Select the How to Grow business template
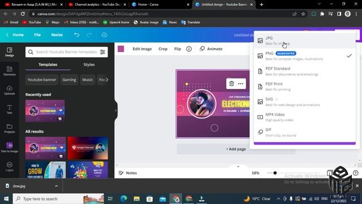 click(45, 170)
